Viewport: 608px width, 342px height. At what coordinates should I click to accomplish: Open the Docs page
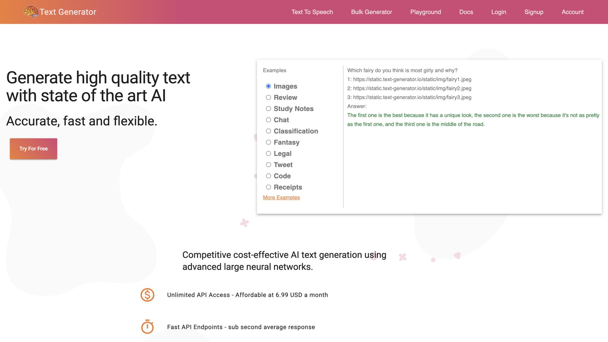(466, 12)
